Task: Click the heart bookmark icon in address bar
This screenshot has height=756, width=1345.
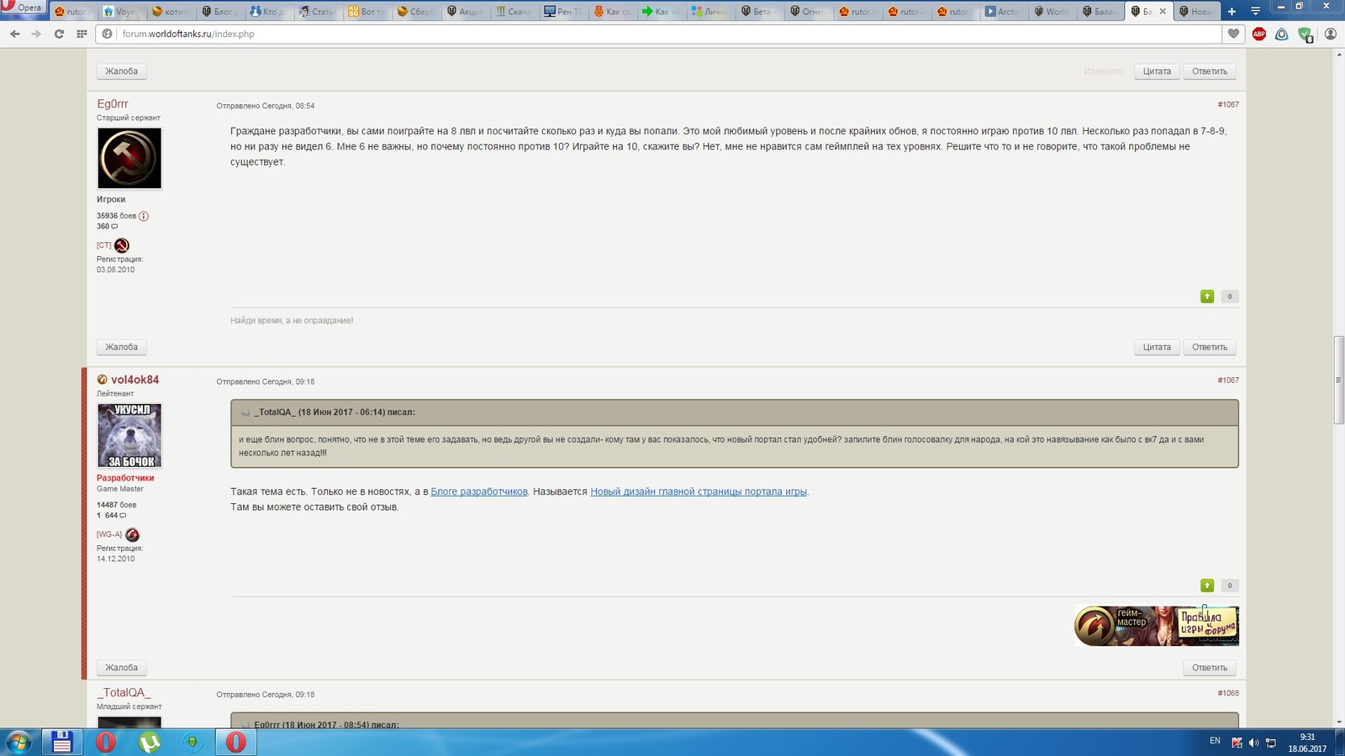Action: (1233, 34)
